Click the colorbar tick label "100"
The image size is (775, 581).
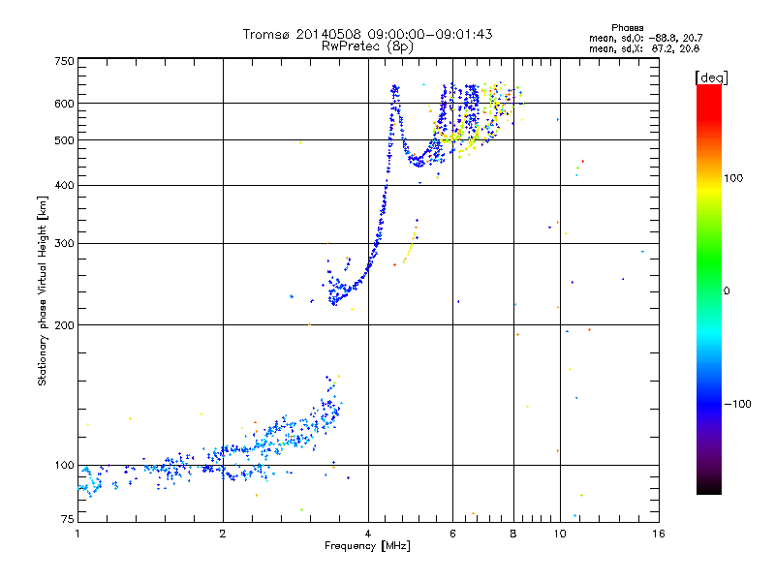pos(733,178)
